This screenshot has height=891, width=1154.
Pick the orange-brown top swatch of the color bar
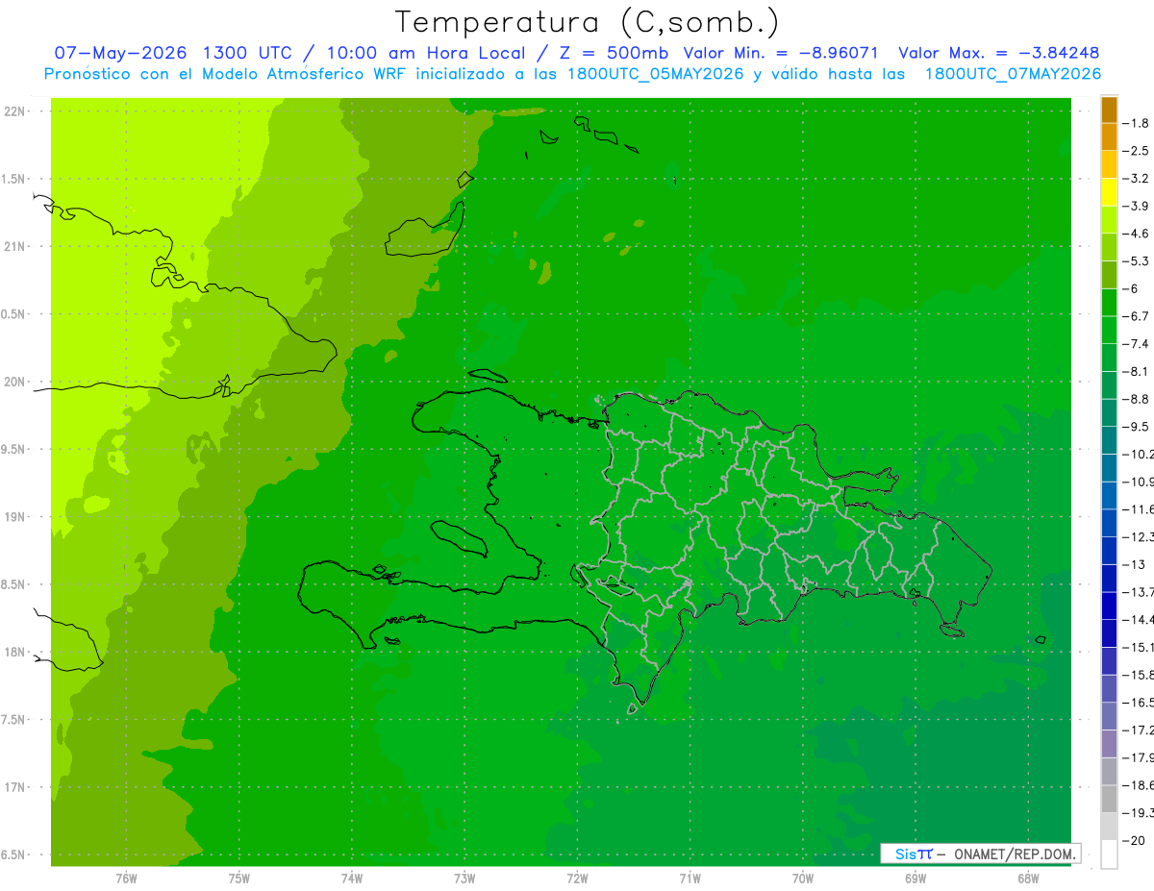coord(1109,110)
